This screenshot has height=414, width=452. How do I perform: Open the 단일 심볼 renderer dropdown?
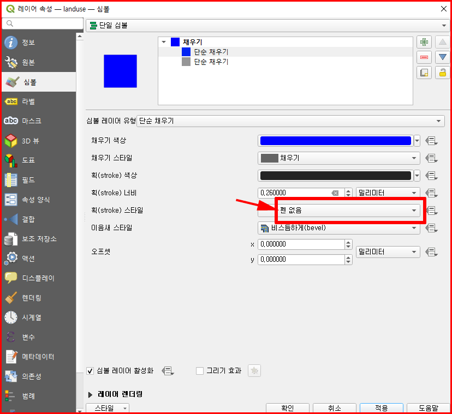(268, 25)
